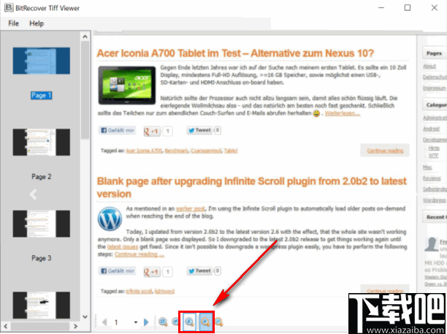447x334 pixels.
Task: Collapse thumbnail panel with white left chevron
Action: click(33, 194)
